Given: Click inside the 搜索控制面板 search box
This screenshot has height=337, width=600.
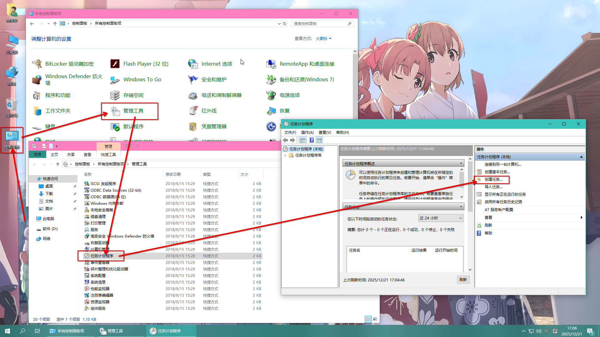Looking at the screenshot, I should click(319, 23).
